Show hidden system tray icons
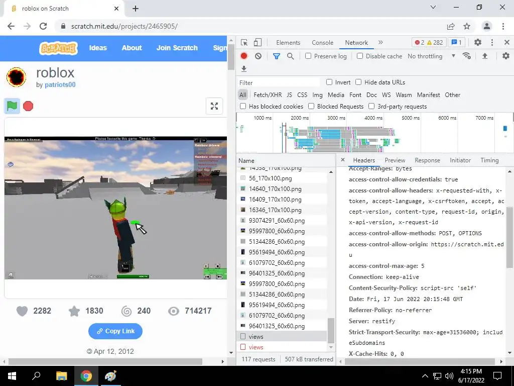The width and height of the screenshot is (514, 386). pyautogui.click(x=425, y=376)
